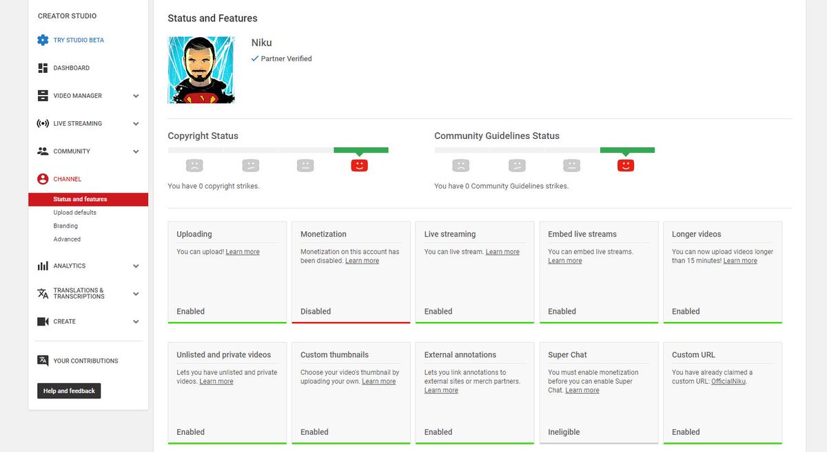Click the Your Contributions translate icon
Image resolution: width=827 pixels, height=452 pixels.
[43, 360]
